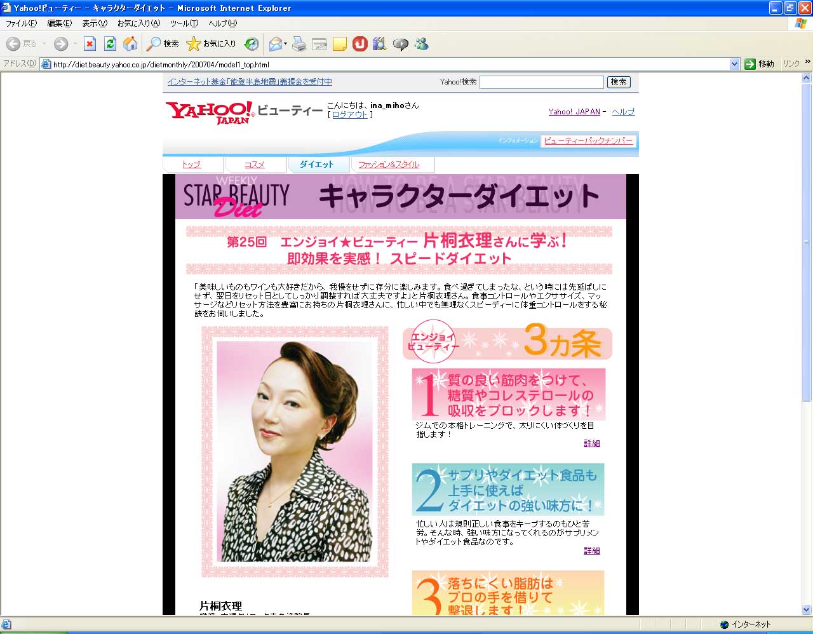The image size is (813, 634).
Task: Click the vertical scrollbar down arrow
Action: [807, 610]
